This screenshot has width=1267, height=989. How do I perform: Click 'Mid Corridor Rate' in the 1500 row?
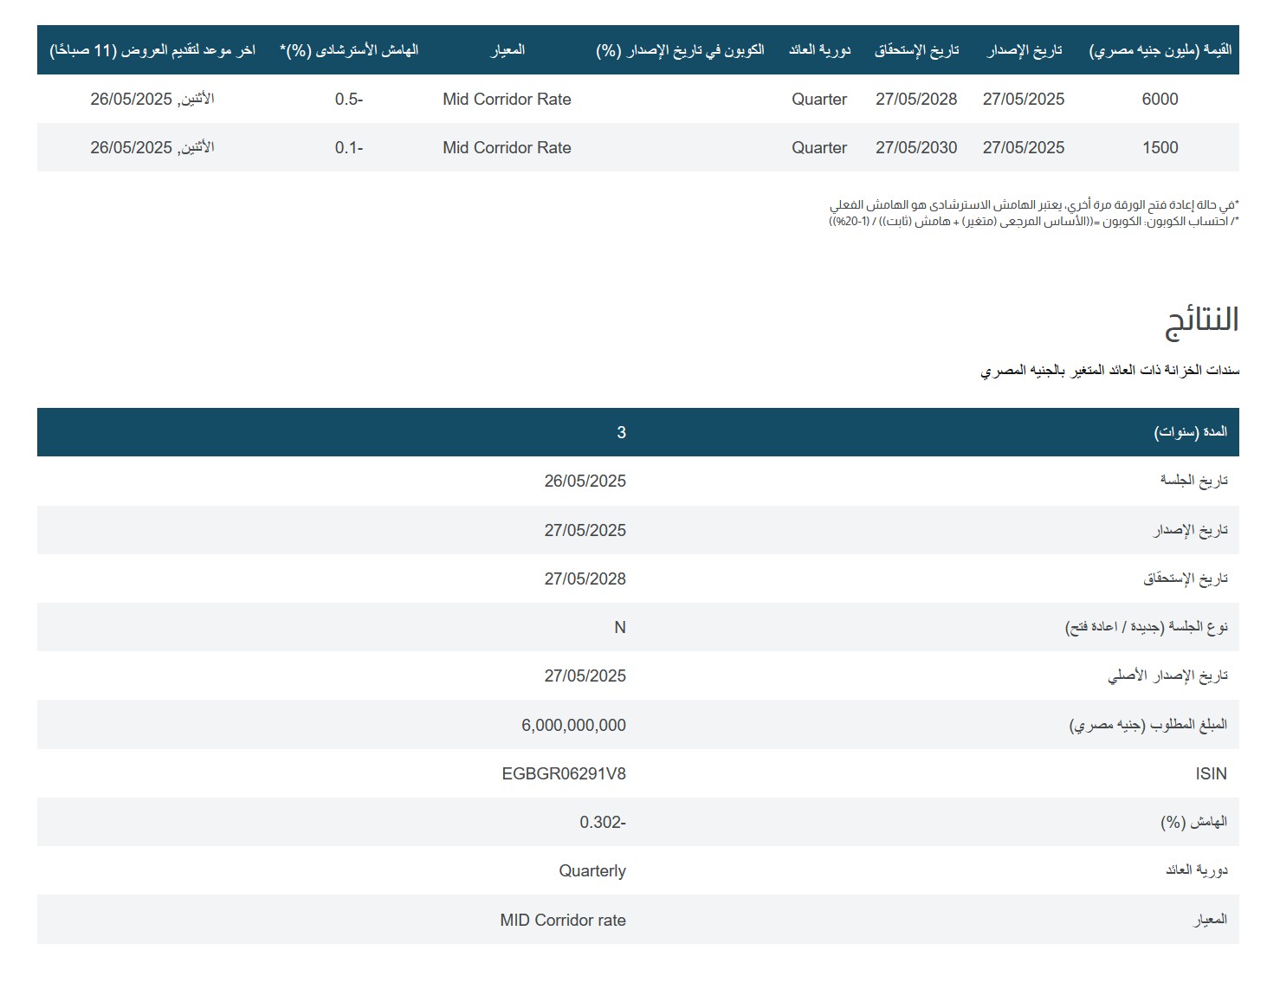[507, 147]
